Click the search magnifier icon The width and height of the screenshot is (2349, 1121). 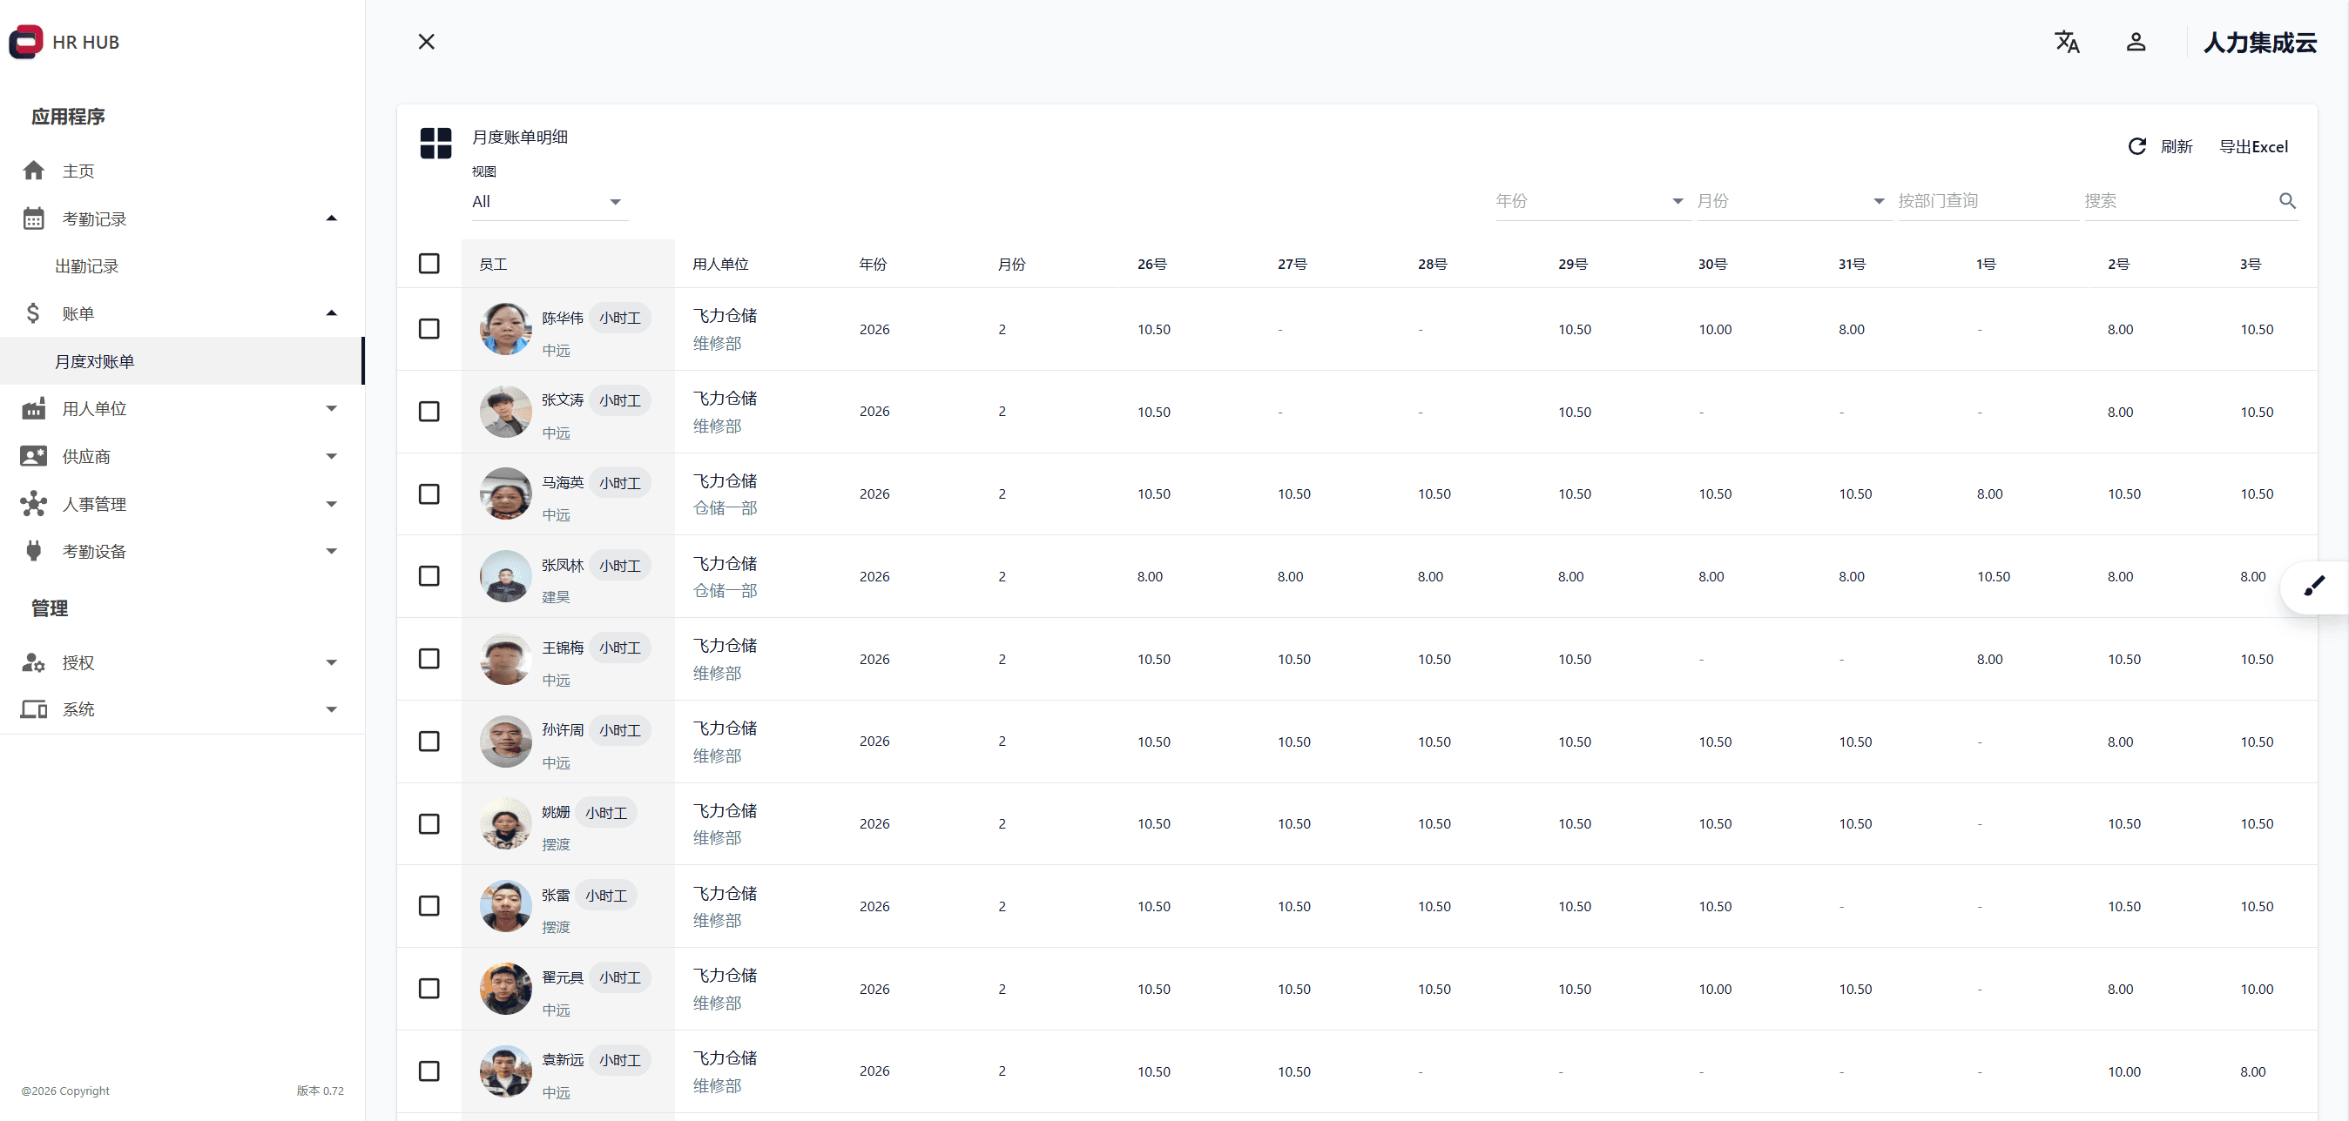click(x=2287, y=200)
